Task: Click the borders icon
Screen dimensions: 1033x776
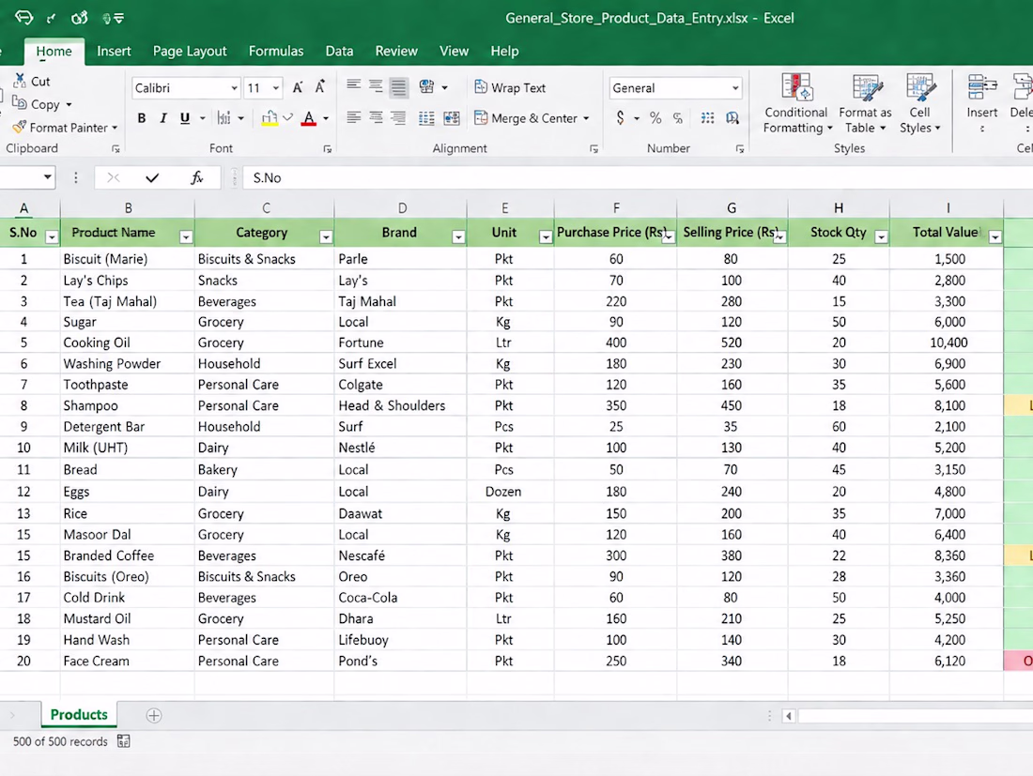Action: pyautogui.click(x=224, y=118)
